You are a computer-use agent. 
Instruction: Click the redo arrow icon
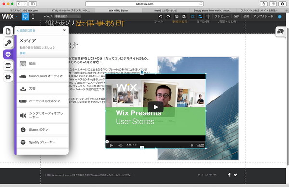[x=168, y=16]
